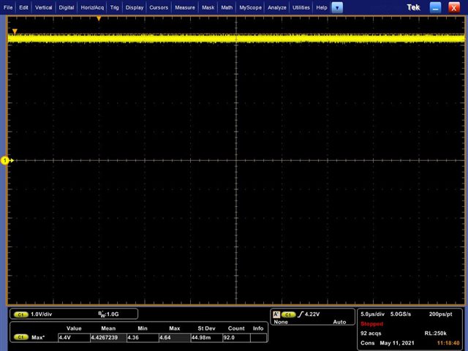The width and height of the screenshot is (468, 351).
Task: Click the RL:250k record length readout
Action: coord(436,333)
